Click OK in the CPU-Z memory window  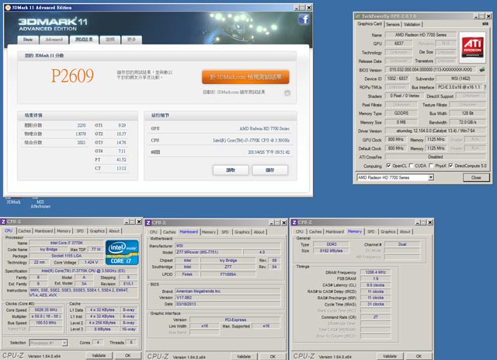click(x=419, y=356)
